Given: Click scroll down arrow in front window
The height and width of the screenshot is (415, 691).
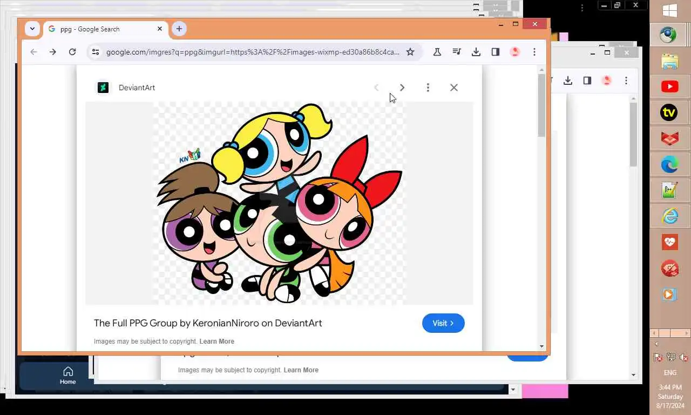Looking at the screenshot, I should (x=541, y=346).
